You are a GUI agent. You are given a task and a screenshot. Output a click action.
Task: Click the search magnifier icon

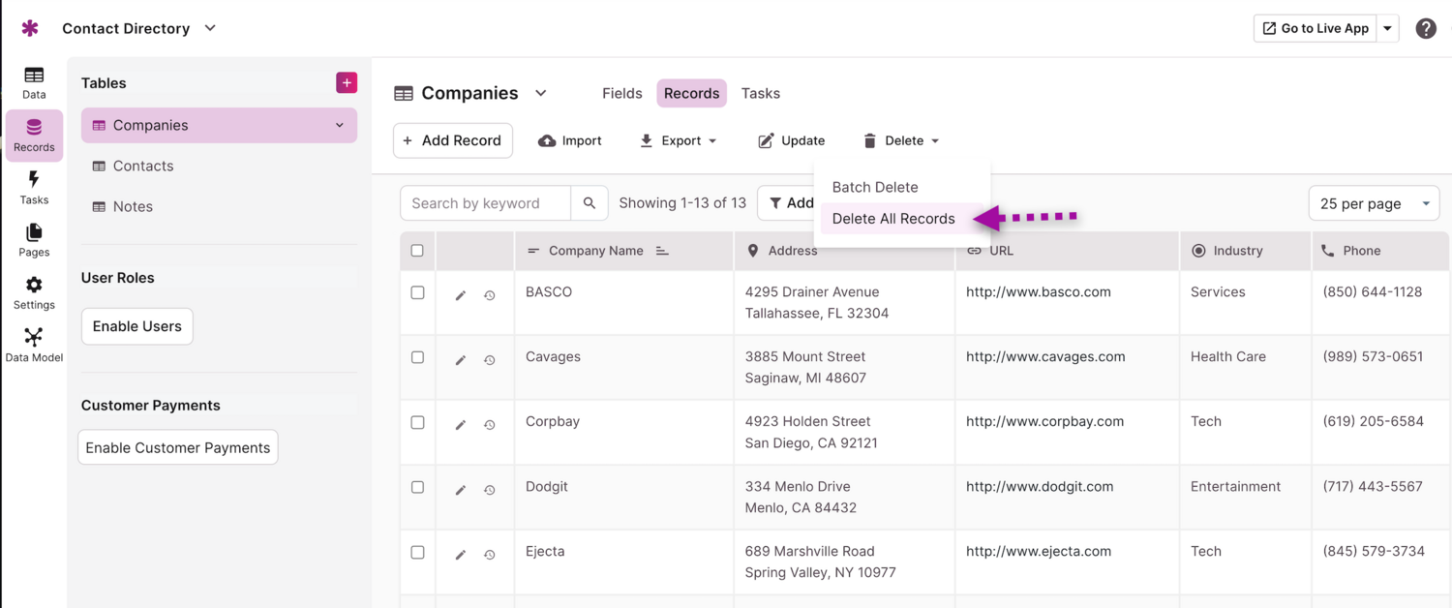pyautogui.click(x=590, y=203)
